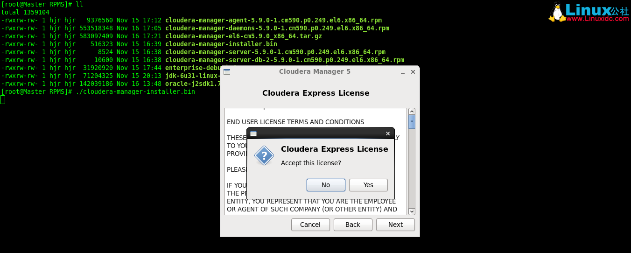Click cloudera-manager-agent rpm file name in terminal
Image resolution: width=631 pixels, height=253 pixels.
[273, 21]
